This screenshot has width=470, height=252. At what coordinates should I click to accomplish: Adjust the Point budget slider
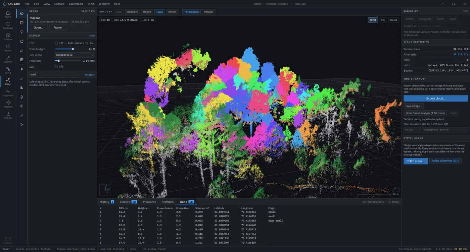[68, 49]
